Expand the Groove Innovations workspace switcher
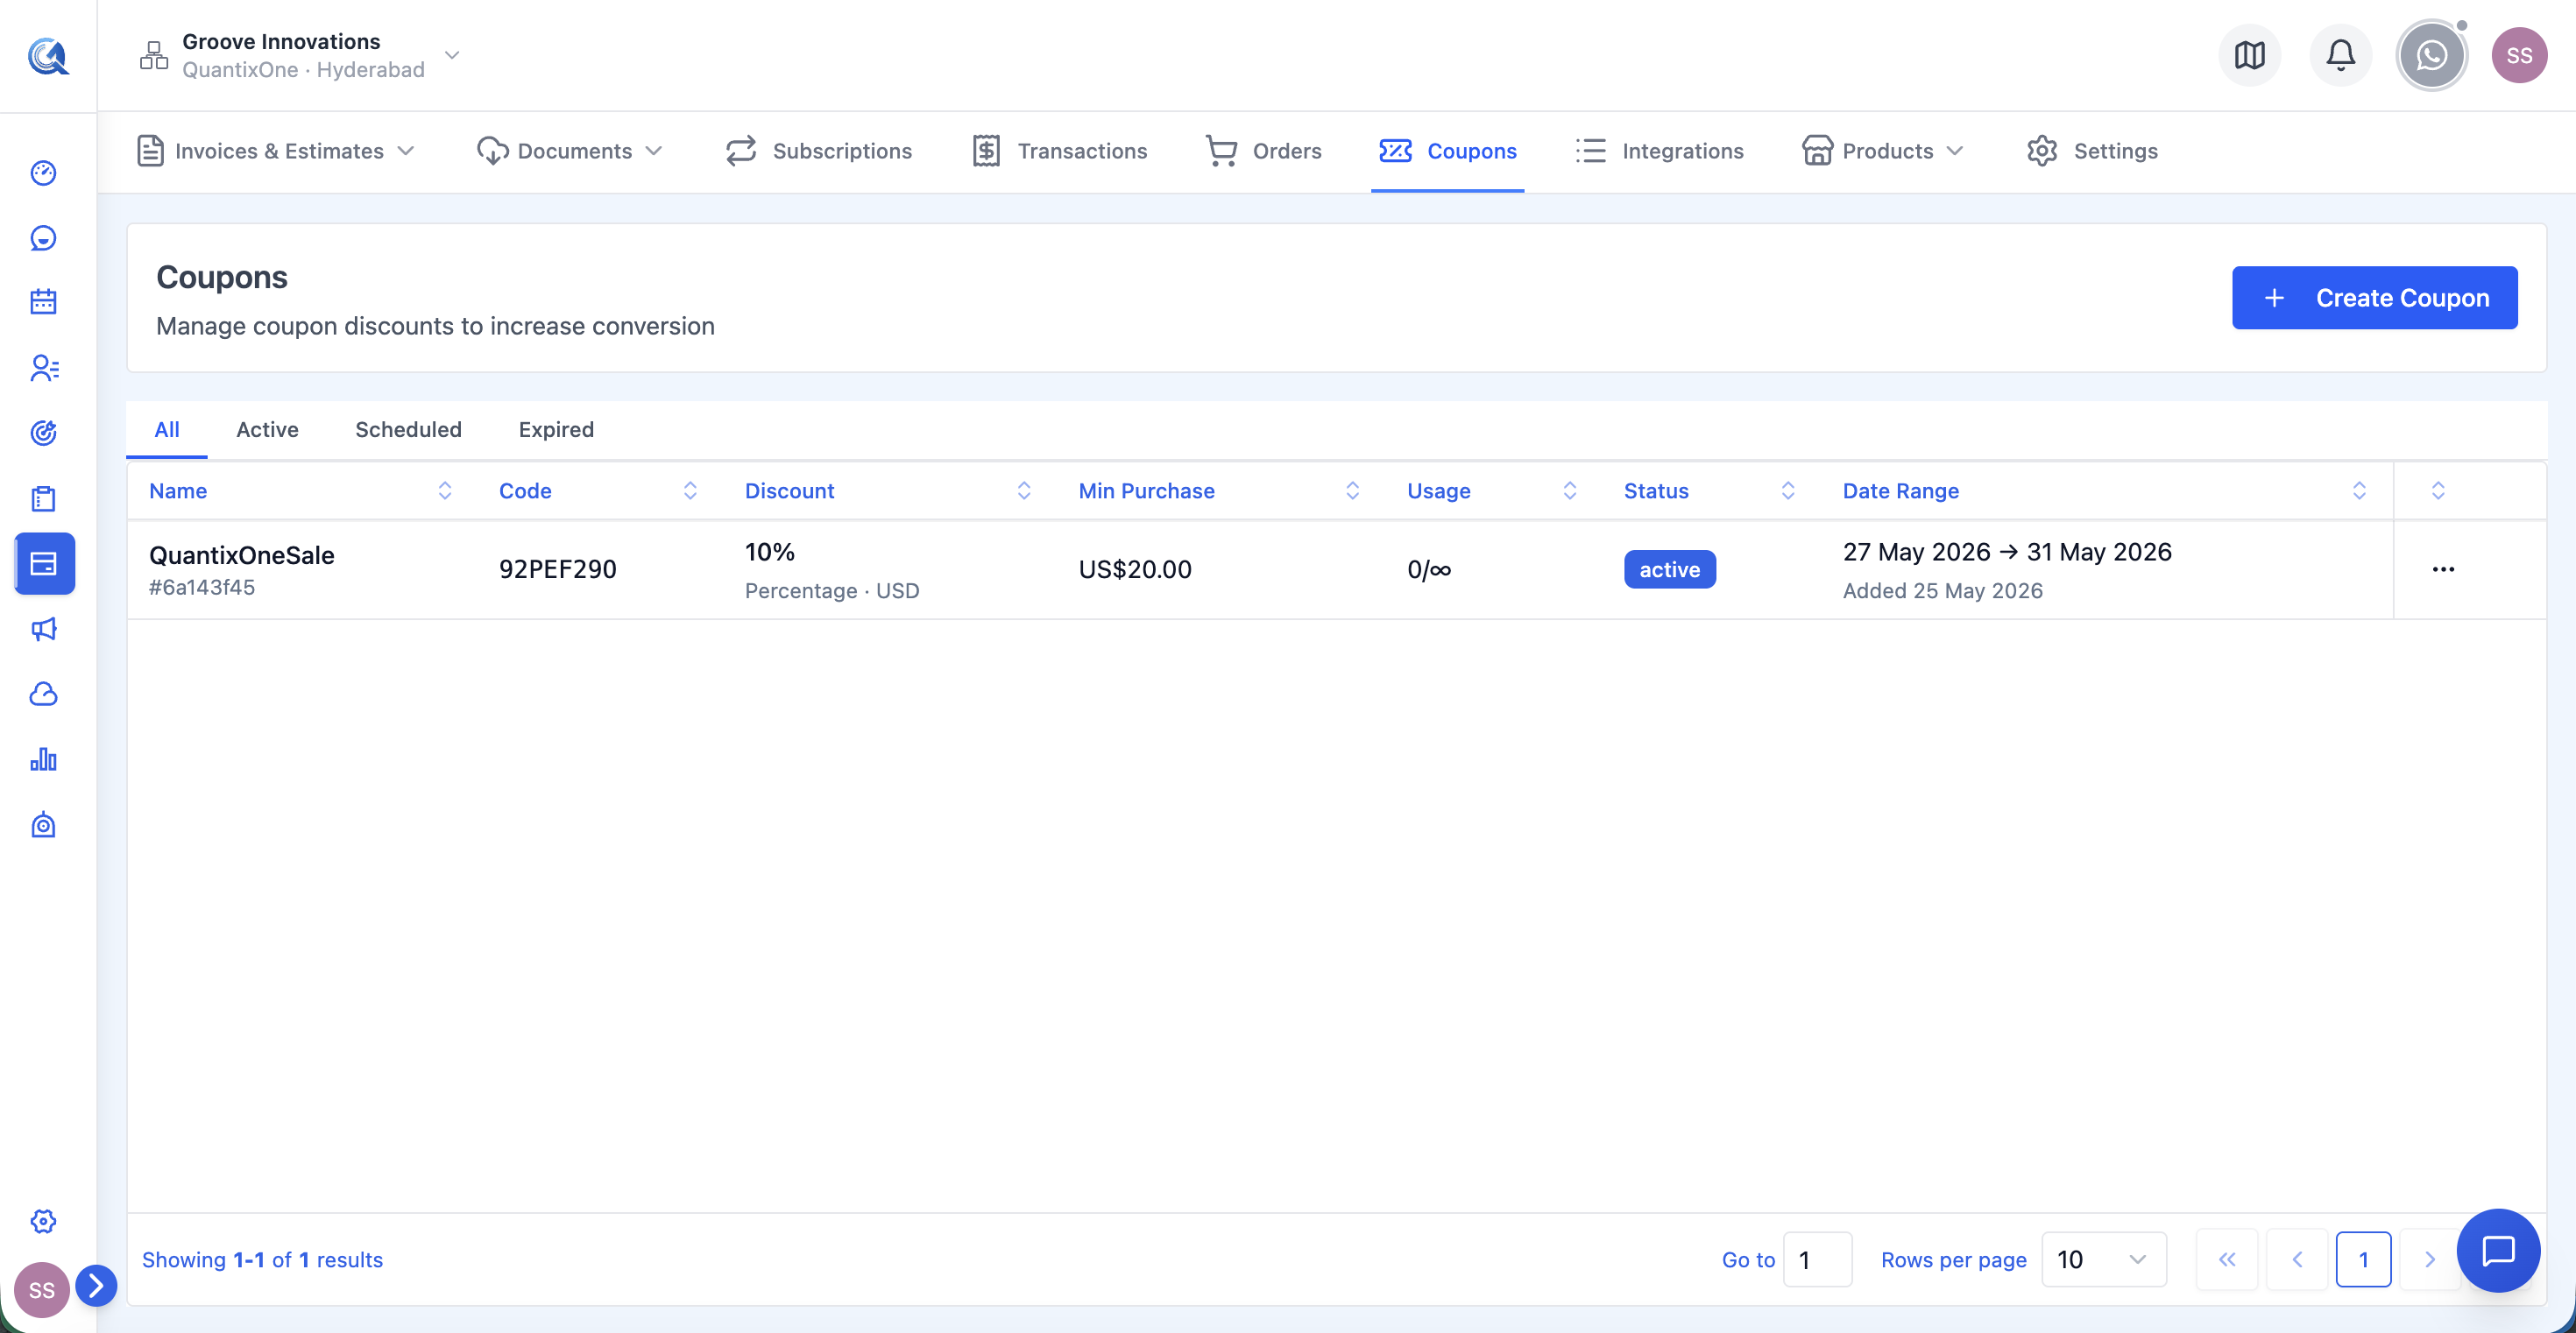Image resolution: width=2576 pixels, height=1333 pixels. click(452, 55)
